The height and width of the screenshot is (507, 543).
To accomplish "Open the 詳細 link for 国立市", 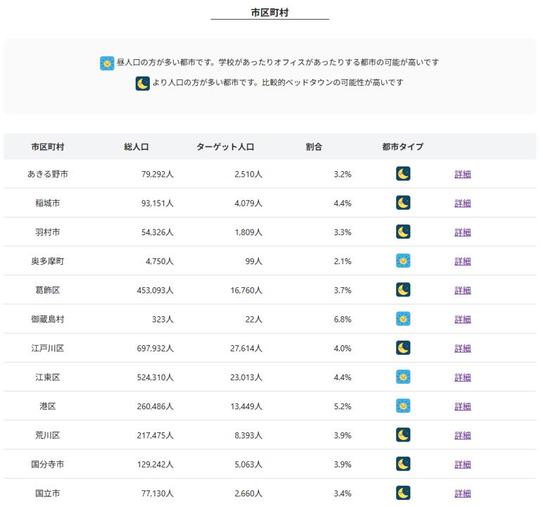I will (463, 494).
